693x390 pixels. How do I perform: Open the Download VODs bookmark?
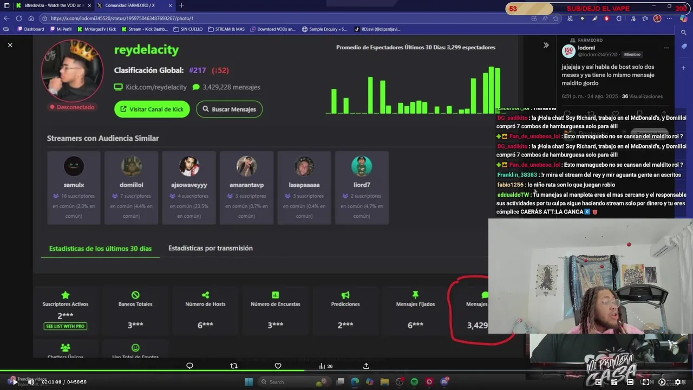[273, 29]
